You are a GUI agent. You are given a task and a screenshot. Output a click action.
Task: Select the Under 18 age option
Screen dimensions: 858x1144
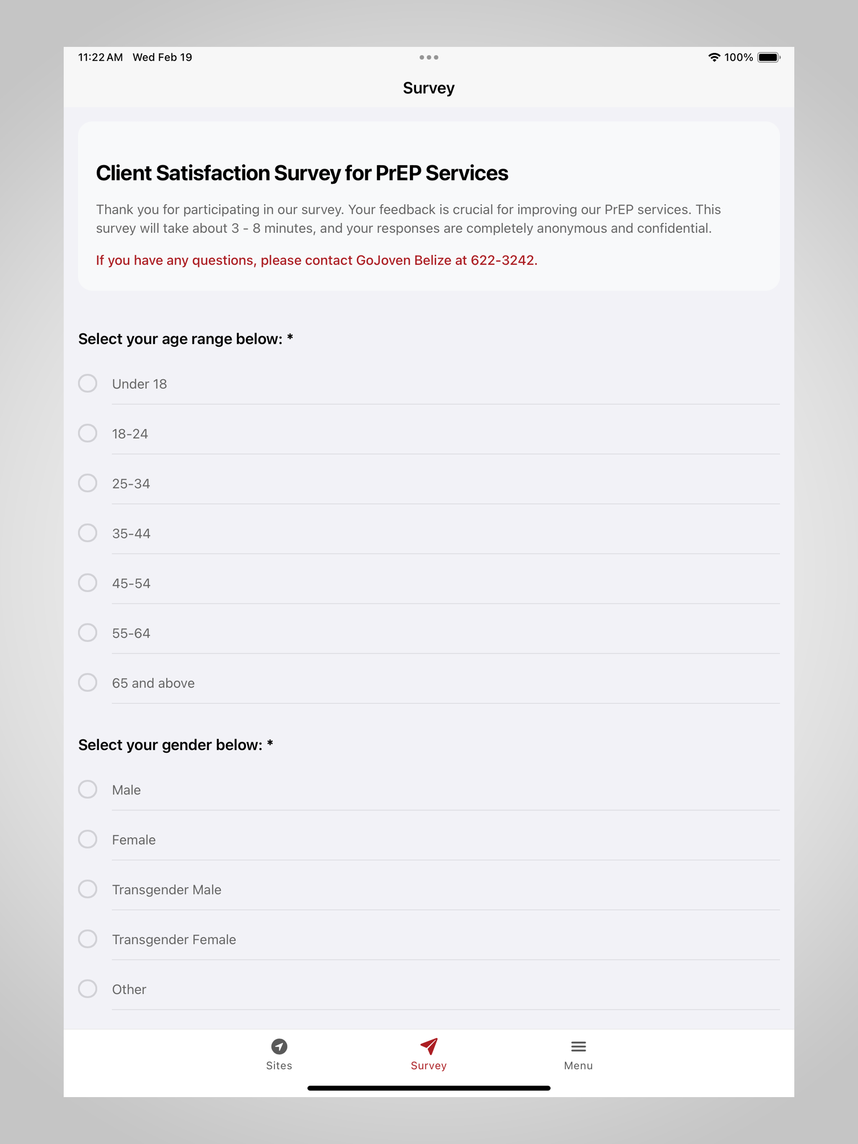(429, 384)
